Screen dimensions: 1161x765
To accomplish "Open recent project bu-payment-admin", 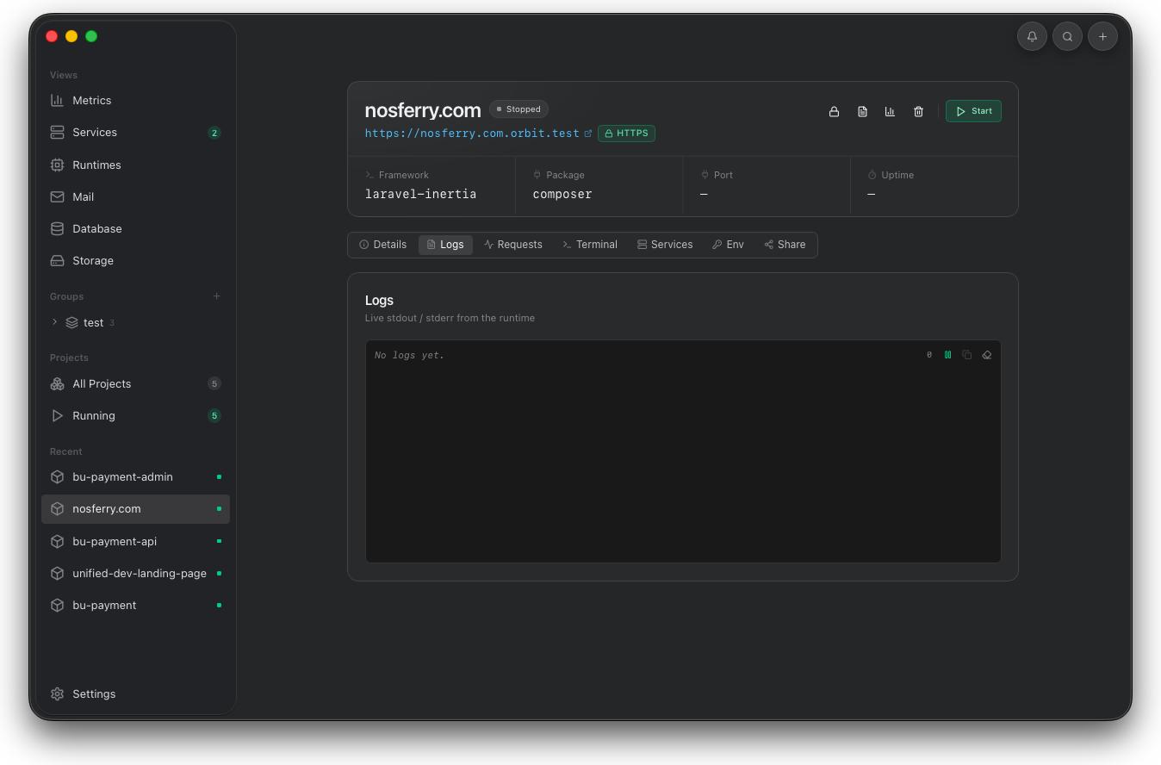I will pos(135,476).
